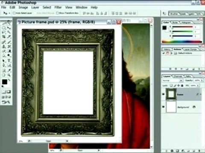
Task: Click Jump to ImageReady button in toolbox
Action: pyautogui.click(x=6, y=102)
